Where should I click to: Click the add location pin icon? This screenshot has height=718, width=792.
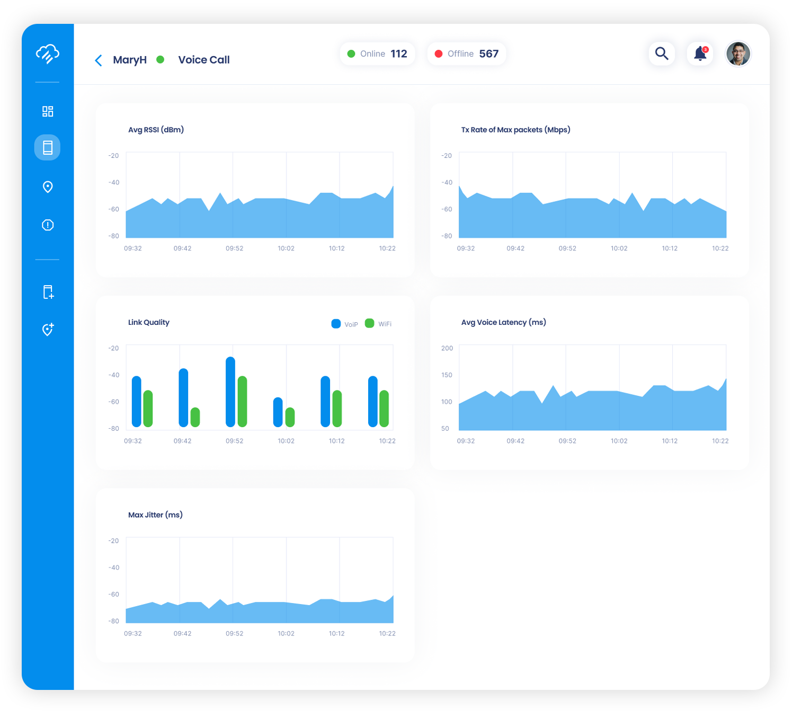point(48,329)
